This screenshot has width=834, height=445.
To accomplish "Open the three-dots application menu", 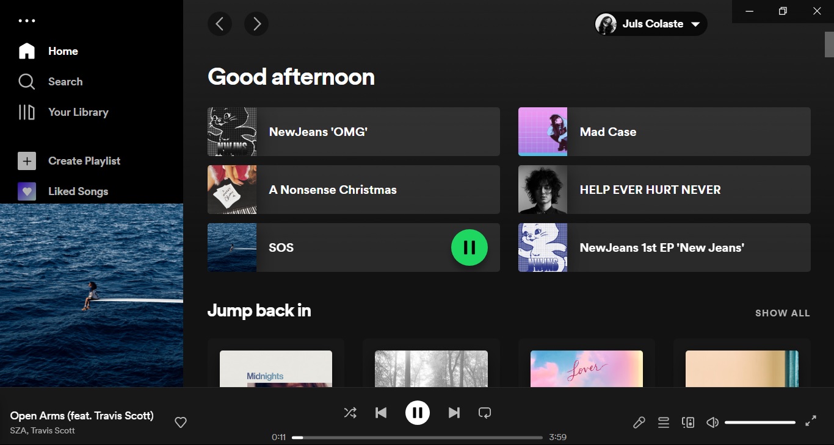I will point(26,20).
